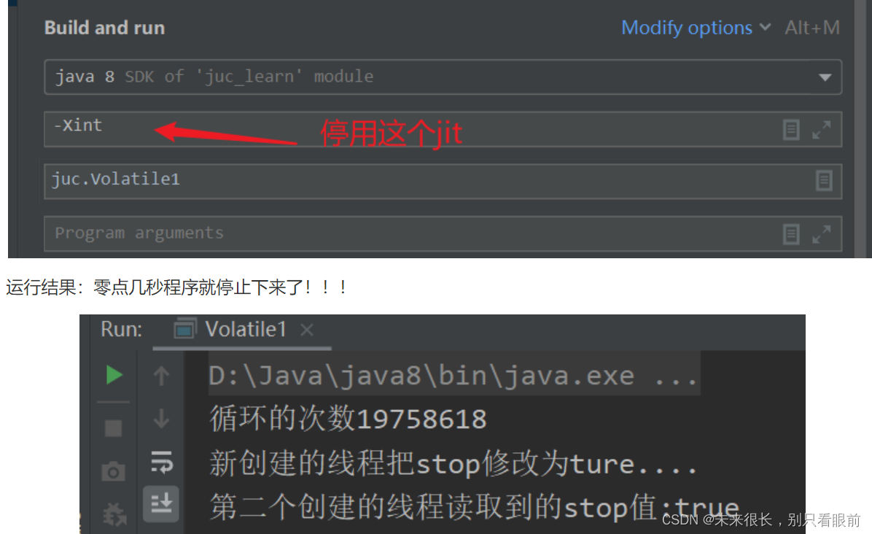Expand the Program arguments field
Viewport: 872px width, 534px height.
pos(822,234)
